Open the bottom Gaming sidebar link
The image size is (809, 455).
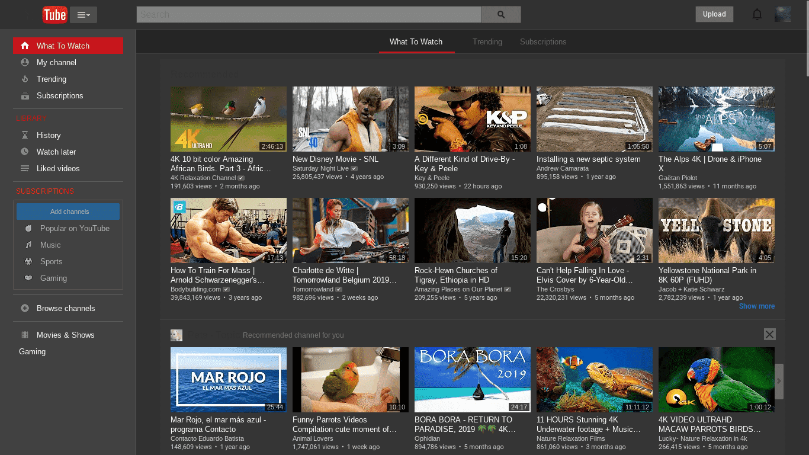[x=32, y=351]
